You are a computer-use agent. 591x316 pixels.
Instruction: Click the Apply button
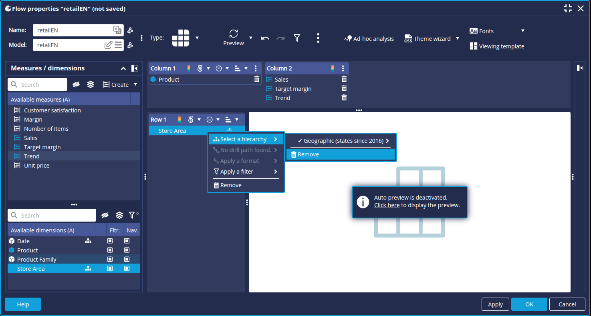point(495,304)
